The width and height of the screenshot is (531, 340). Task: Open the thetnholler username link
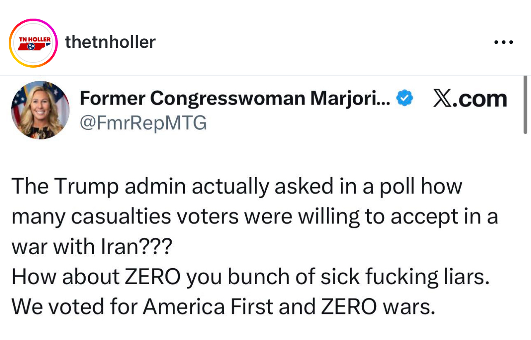pos(110,42)
